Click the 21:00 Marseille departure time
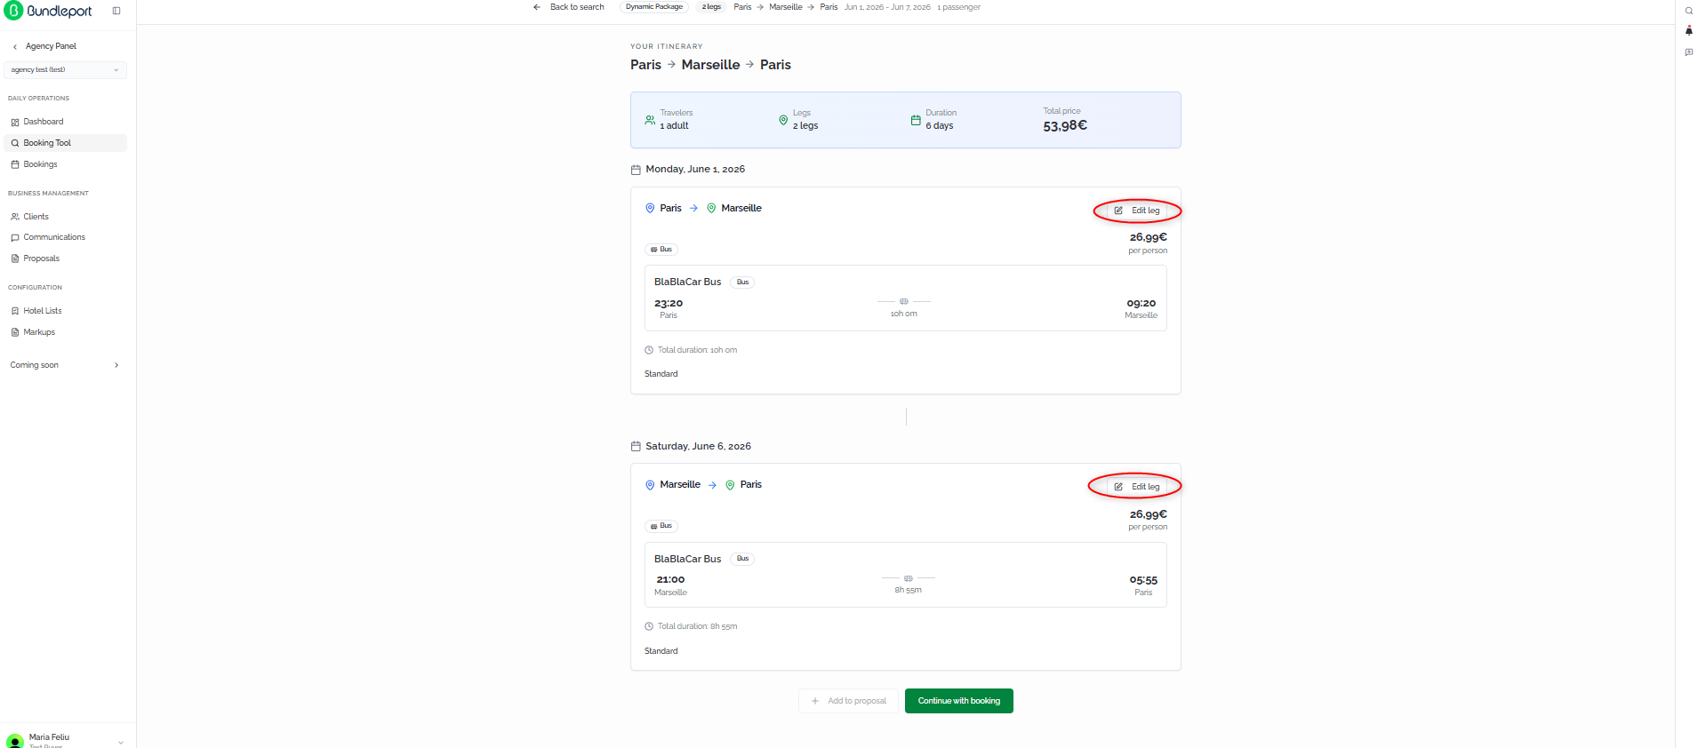This screenshot has width=1698, height=748. [670, 580]
